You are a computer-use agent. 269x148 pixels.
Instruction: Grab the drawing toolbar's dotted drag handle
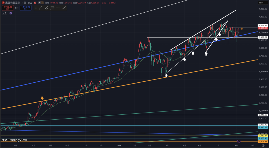click(36, 8)
